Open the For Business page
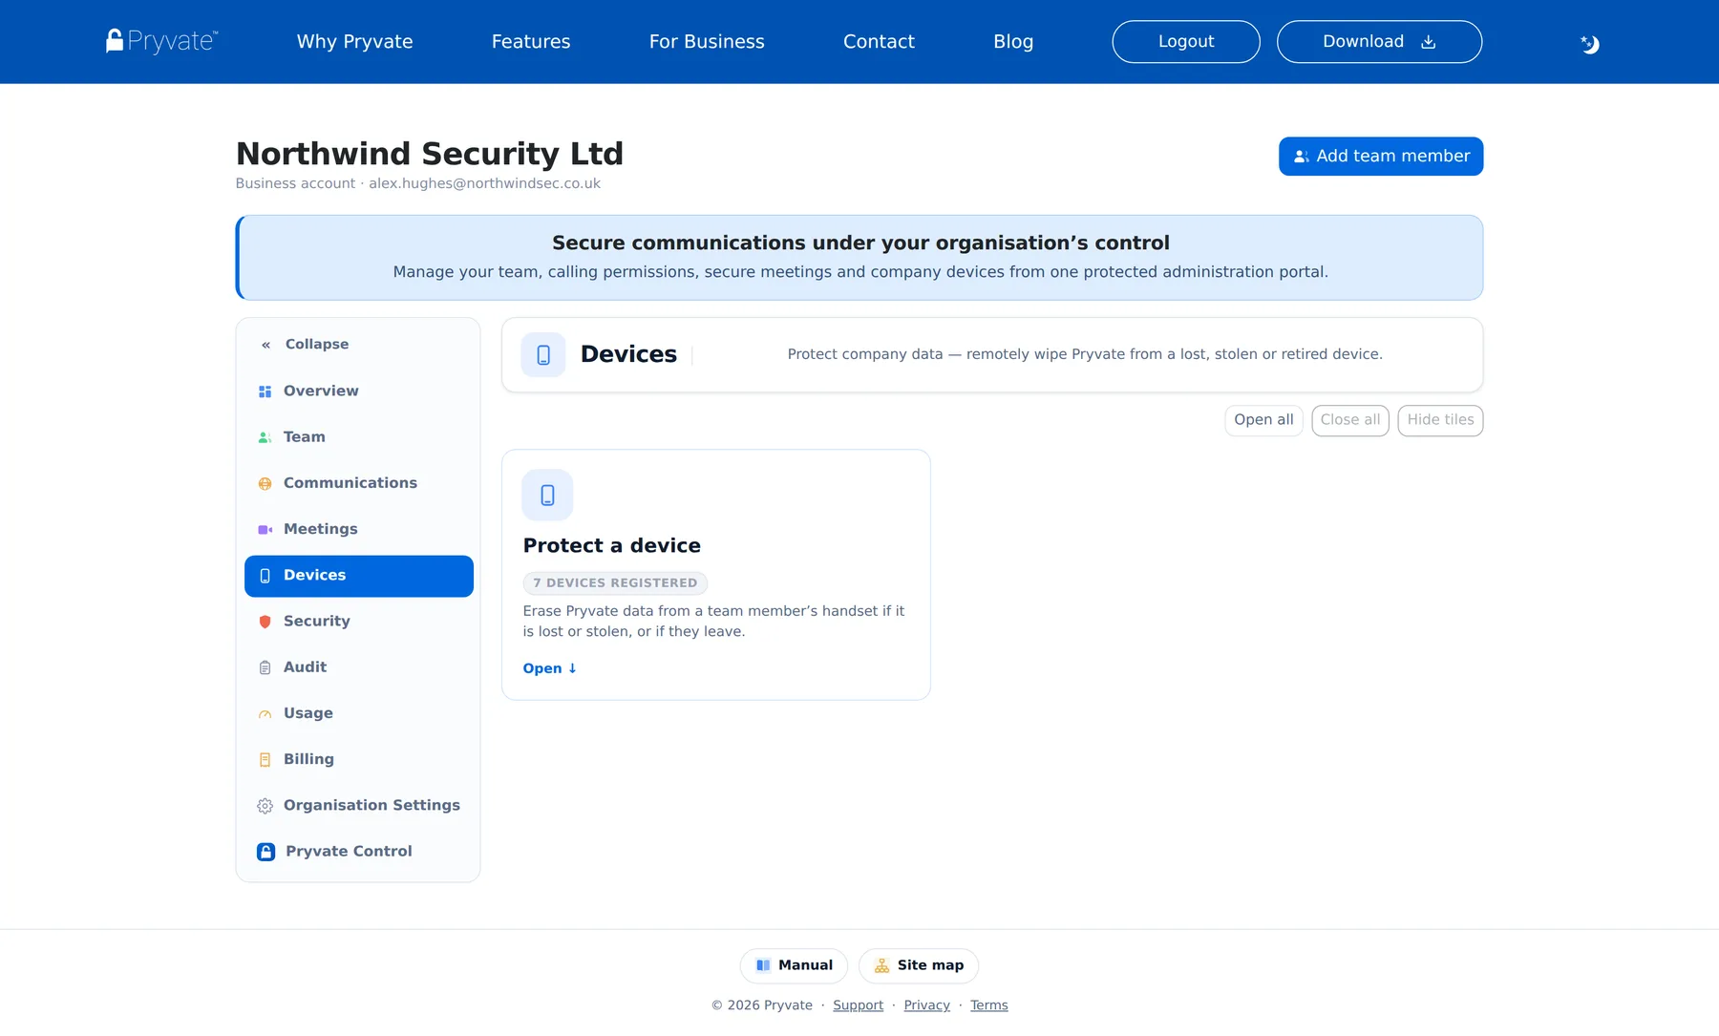Image resolution: width=1719 pixels, height=1036 pixels. (x=707, y=42)
